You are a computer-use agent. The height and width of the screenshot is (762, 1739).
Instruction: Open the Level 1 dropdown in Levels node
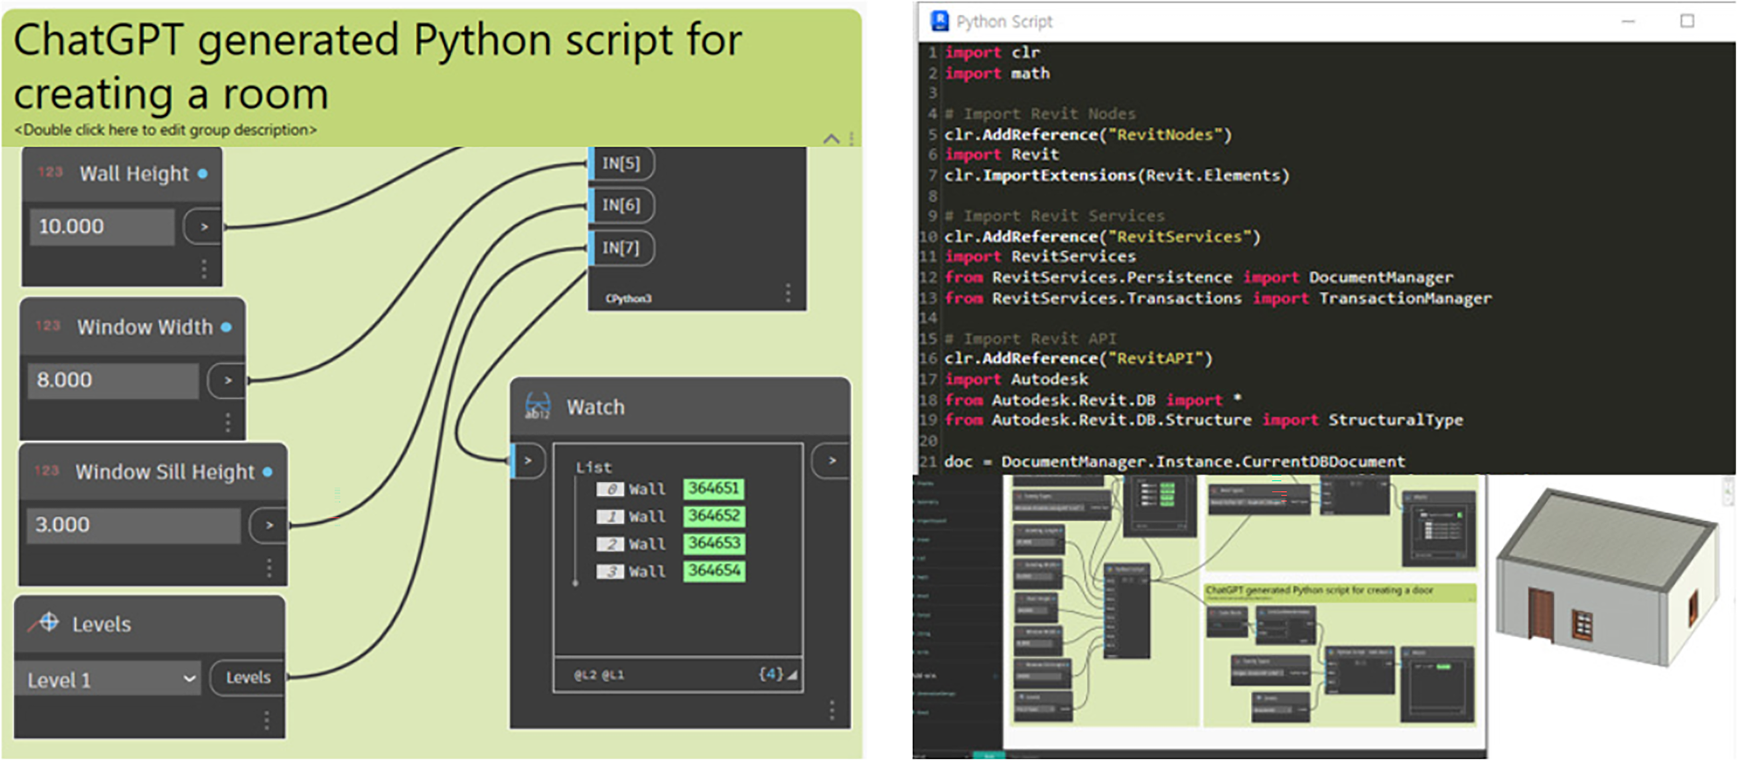[107, 679]
